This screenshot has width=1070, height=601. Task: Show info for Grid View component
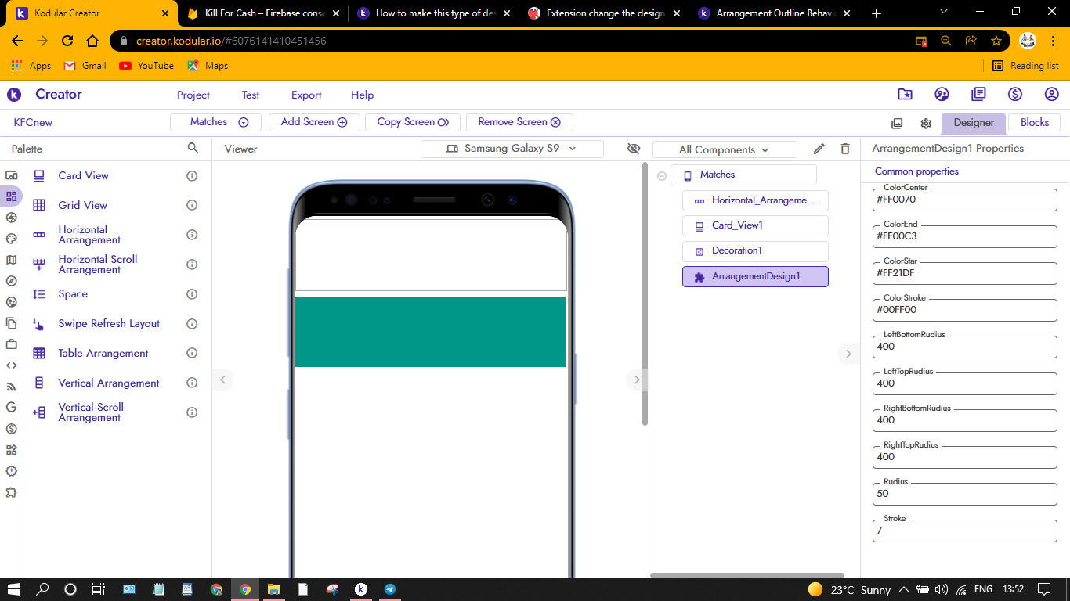point(192,205)
